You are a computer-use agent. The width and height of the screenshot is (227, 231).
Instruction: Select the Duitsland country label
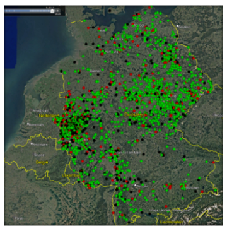[x=135, y=115]
